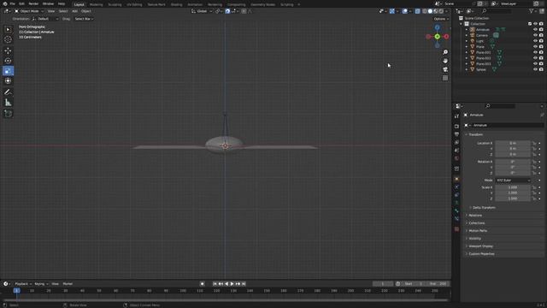Click the pan hand viewport icon
The image size is (547, 308).
(x=445, y=61)
